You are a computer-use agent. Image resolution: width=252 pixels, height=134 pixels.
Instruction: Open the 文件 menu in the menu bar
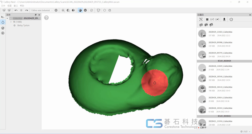point(3,5)
